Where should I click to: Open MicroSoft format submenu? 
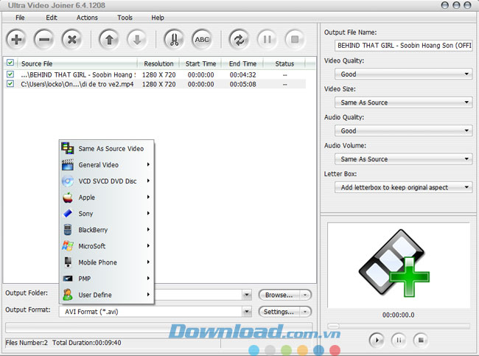tap(107, 246)
